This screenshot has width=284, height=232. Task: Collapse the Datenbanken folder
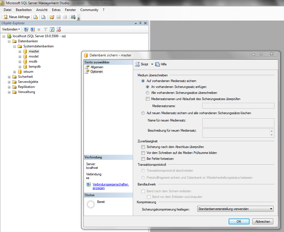point(9,41)
